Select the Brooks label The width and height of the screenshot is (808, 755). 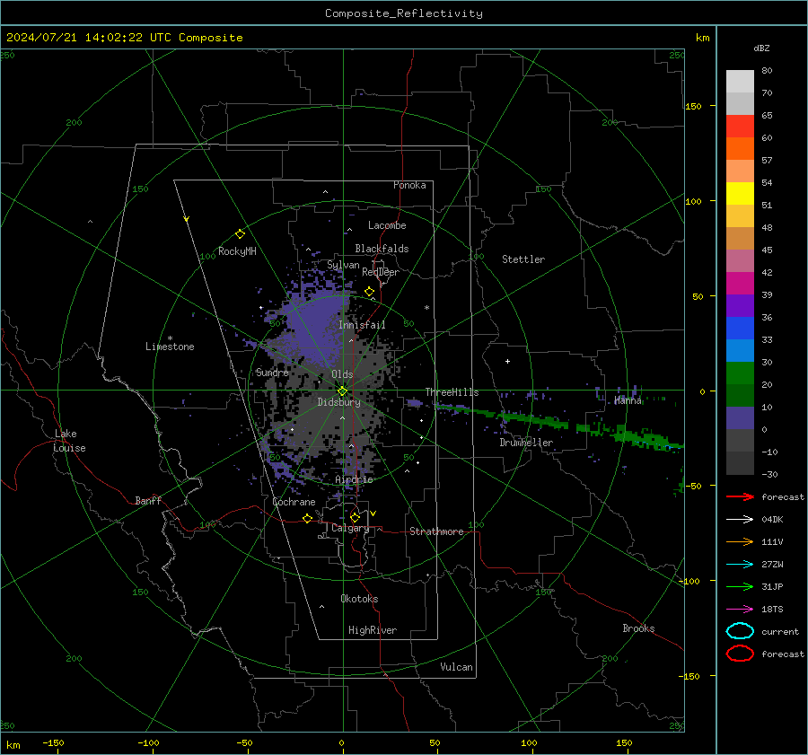638,628
